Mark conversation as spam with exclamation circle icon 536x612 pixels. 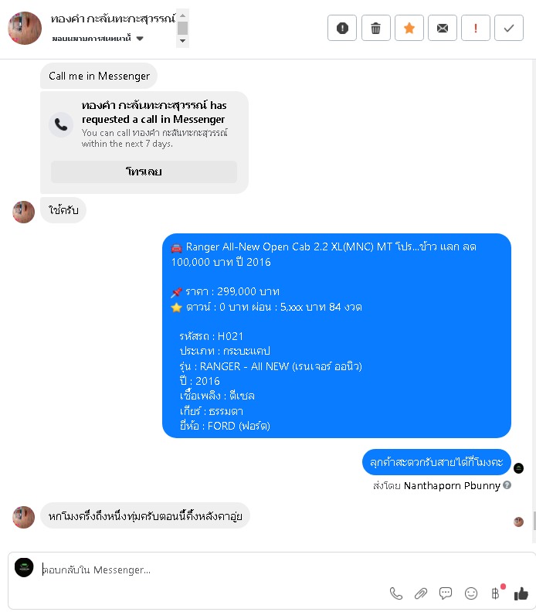pos(342,28)
